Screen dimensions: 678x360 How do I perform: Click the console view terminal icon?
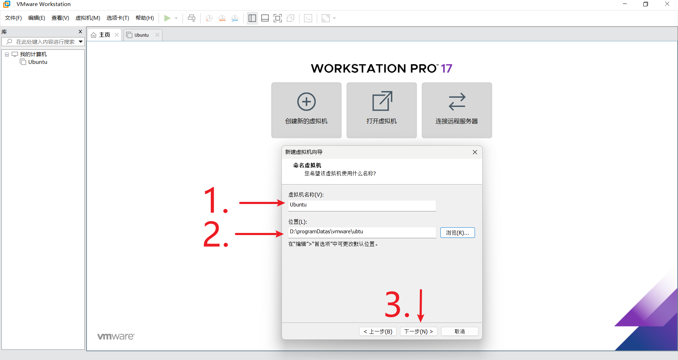click(308, 18)
